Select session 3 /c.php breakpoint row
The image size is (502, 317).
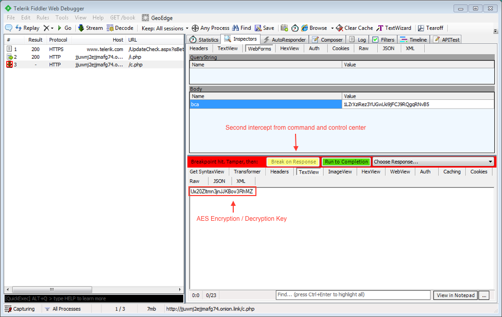click(94, 65)
